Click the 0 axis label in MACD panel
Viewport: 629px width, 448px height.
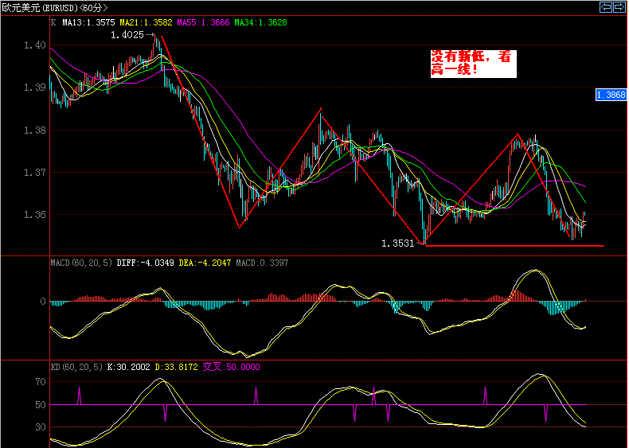coord(43,302)
